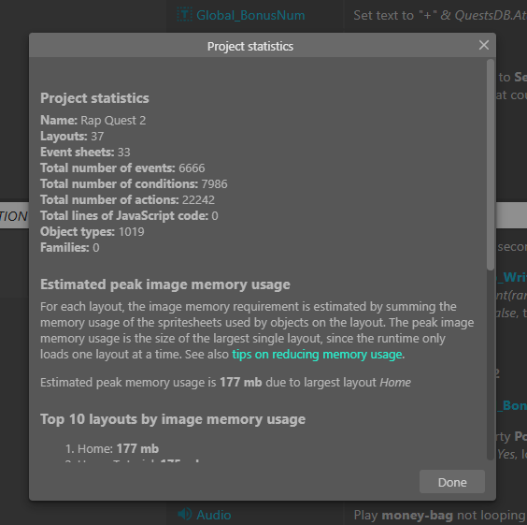Click the scrollbar track below the thumb
The height and width of the screenshot is (525, 527).
point(491,365)
